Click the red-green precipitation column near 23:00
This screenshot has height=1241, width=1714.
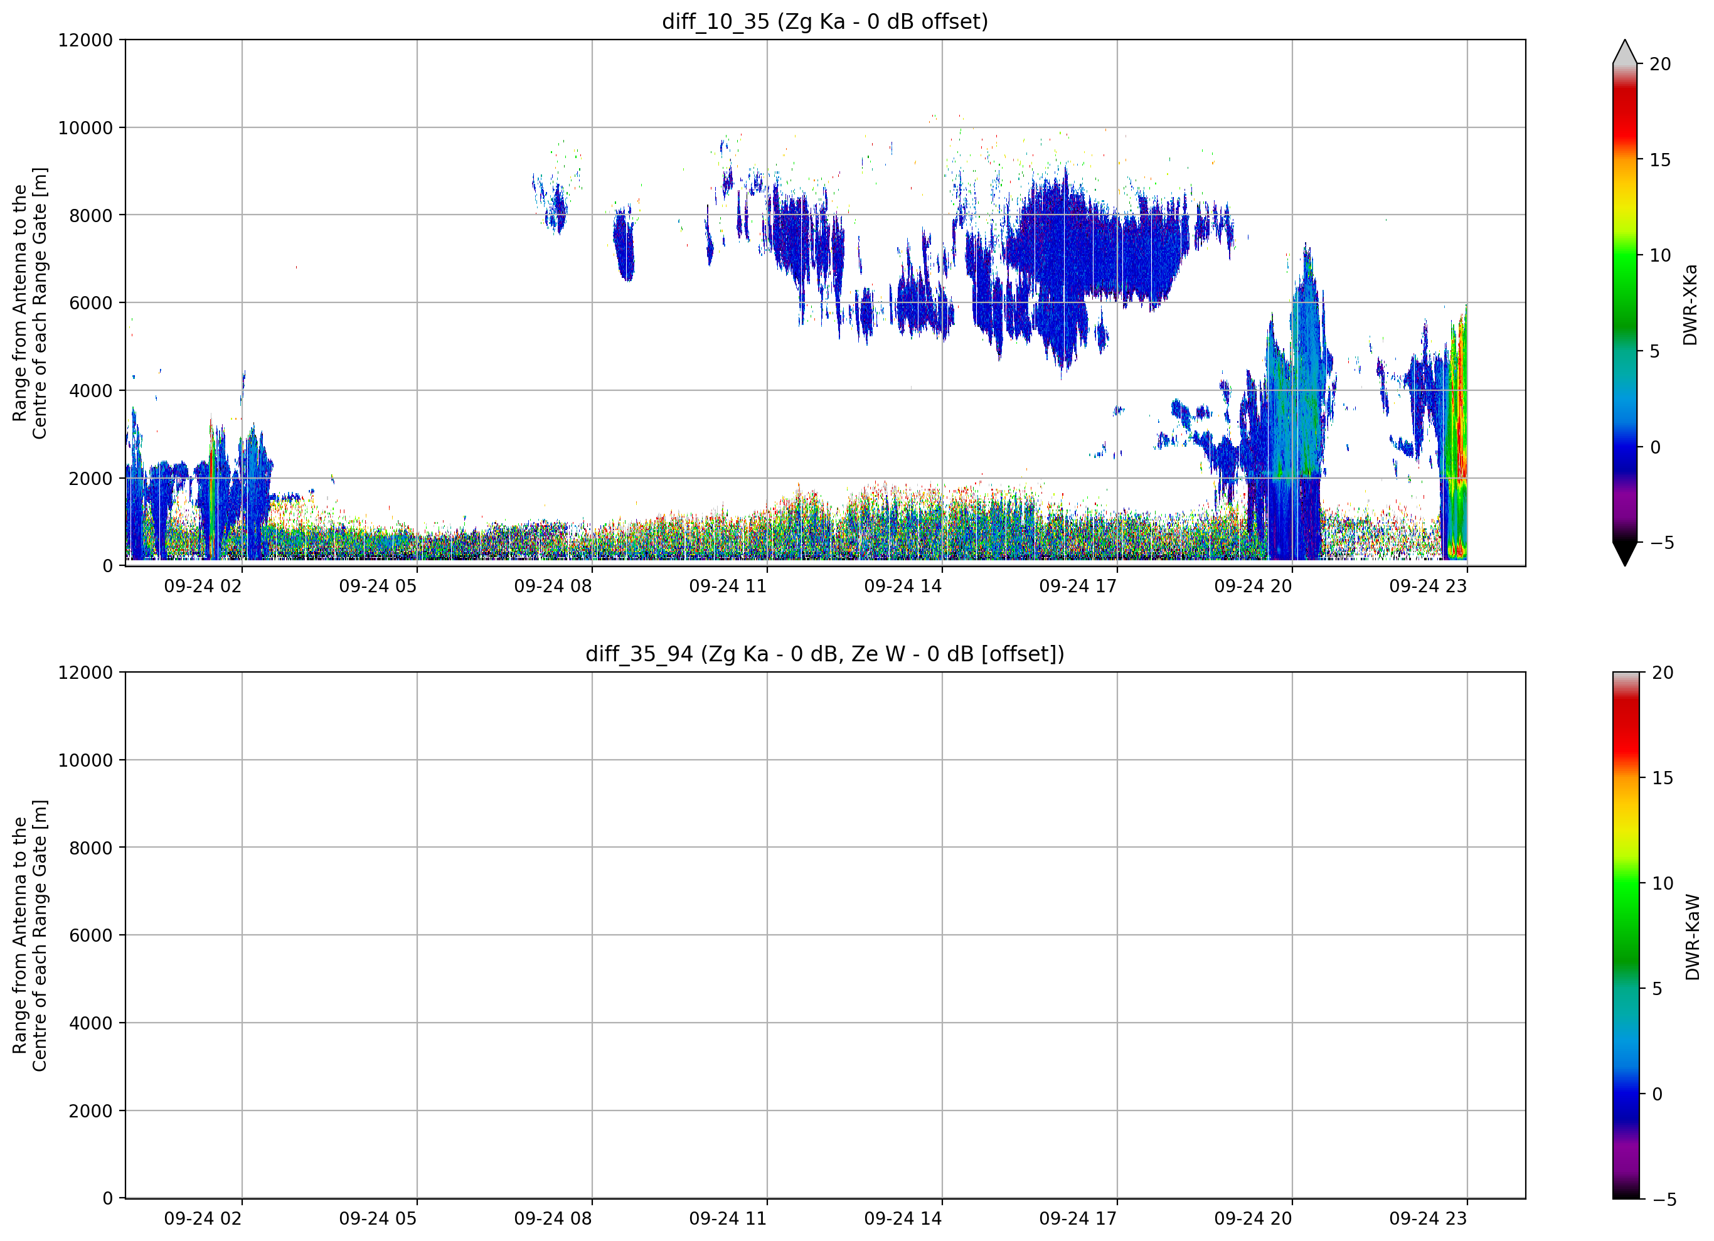coord(1458,435)
